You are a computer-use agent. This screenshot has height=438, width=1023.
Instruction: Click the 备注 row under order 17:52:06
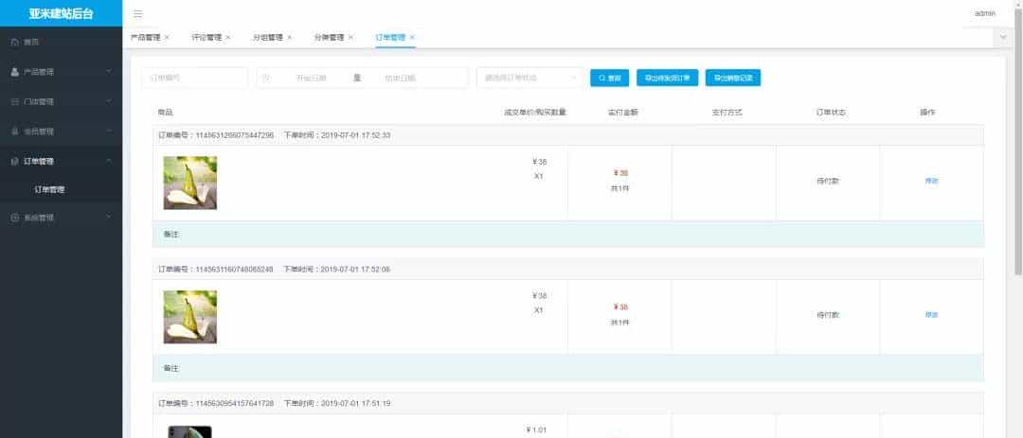coord(567,368)
